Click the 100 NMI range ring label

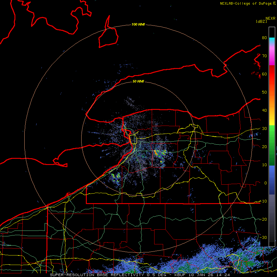pyautogui.click(x=138, y=24)
